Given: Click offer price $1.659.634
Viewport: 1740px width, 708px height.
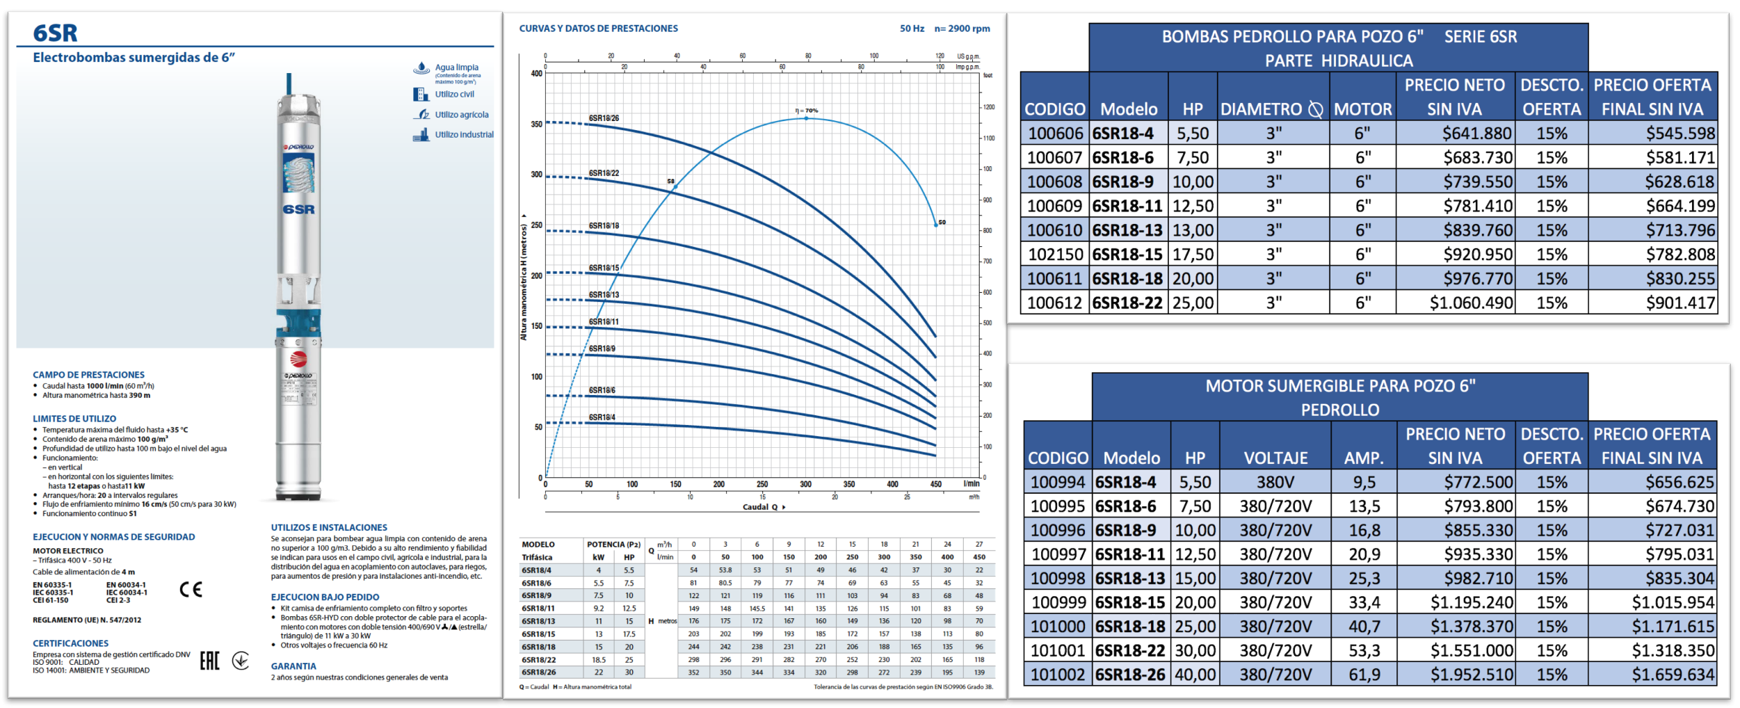Looking at the screenshot, I should pos(1673,675).
